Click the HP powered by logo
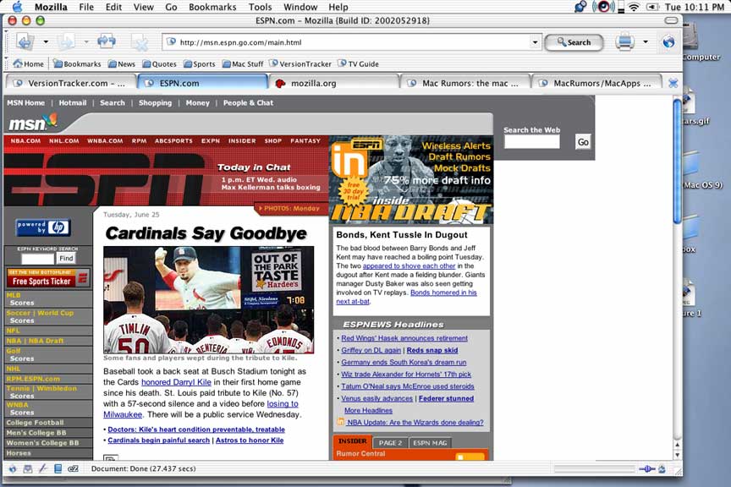 tap(43, 227)
